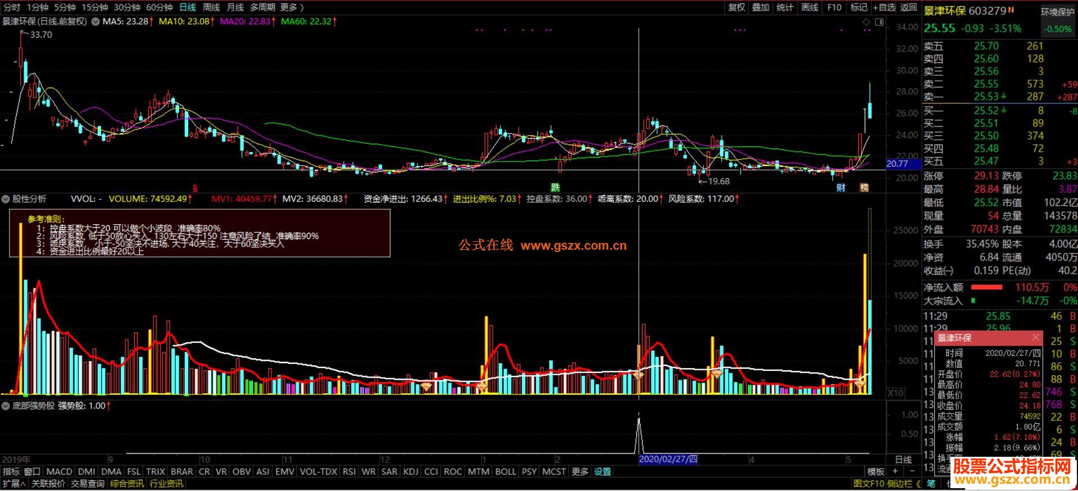Click the 指标 tab in the bottom bar

[x=11, y=471]
